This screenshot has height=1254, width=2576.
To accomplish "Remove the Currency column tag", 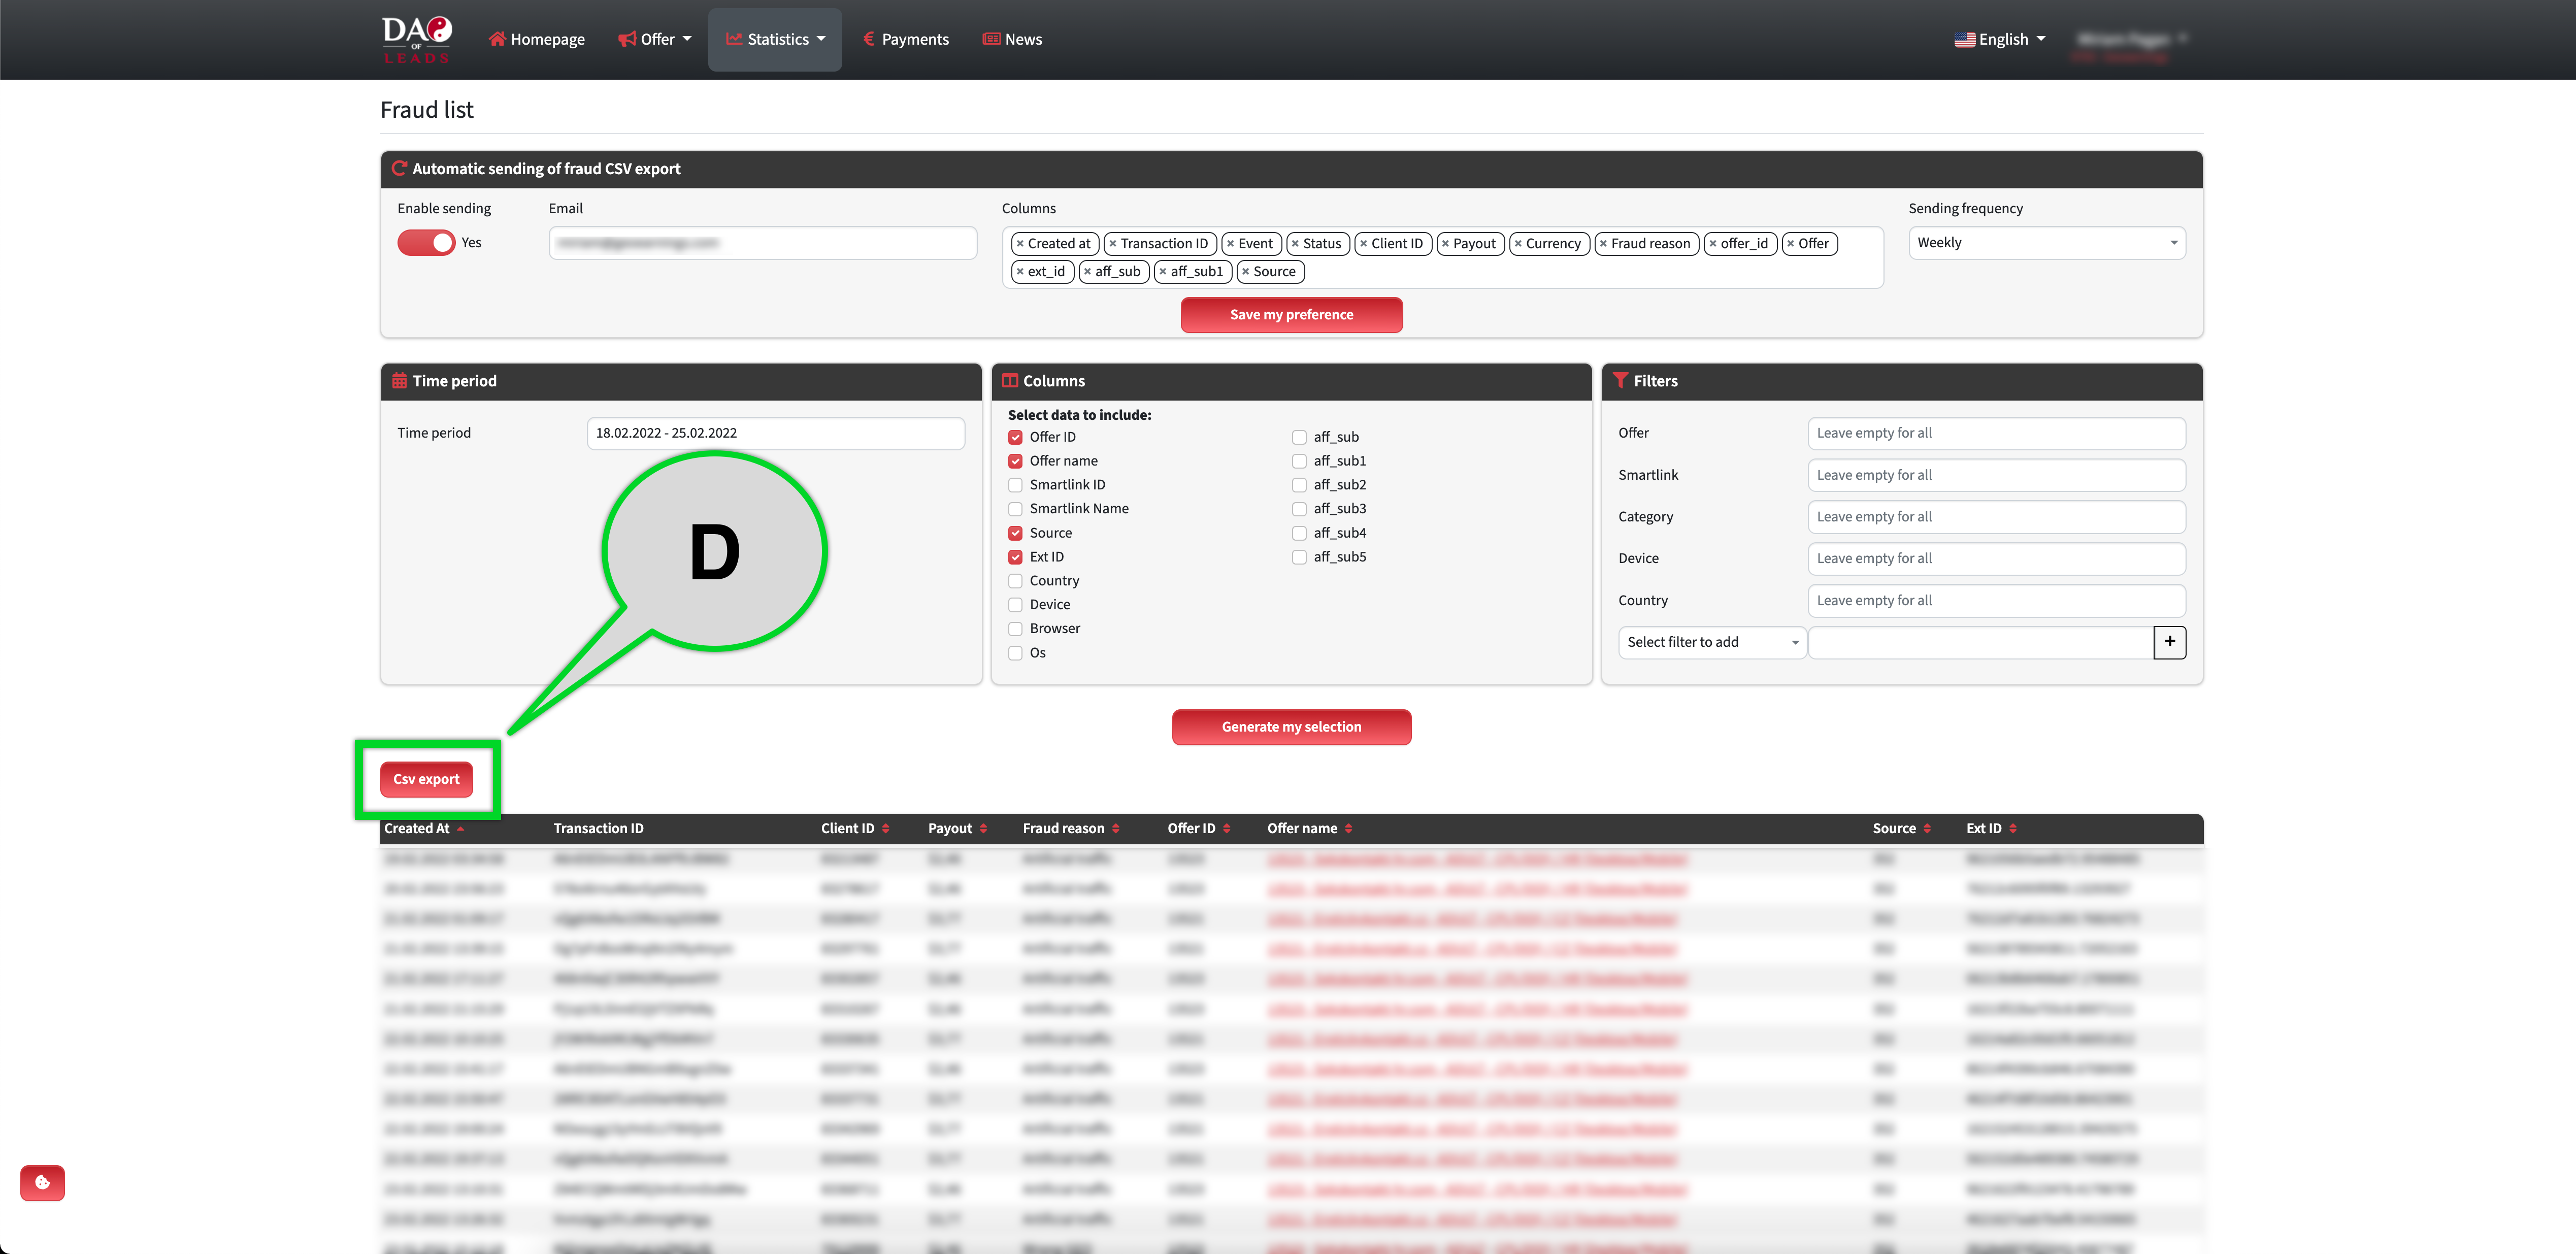I will [1518, 244].
